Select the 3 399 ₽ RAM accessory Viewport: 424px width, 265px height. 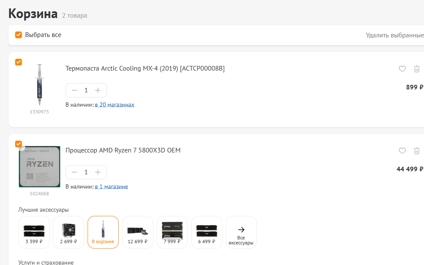[x=34, y=232]
